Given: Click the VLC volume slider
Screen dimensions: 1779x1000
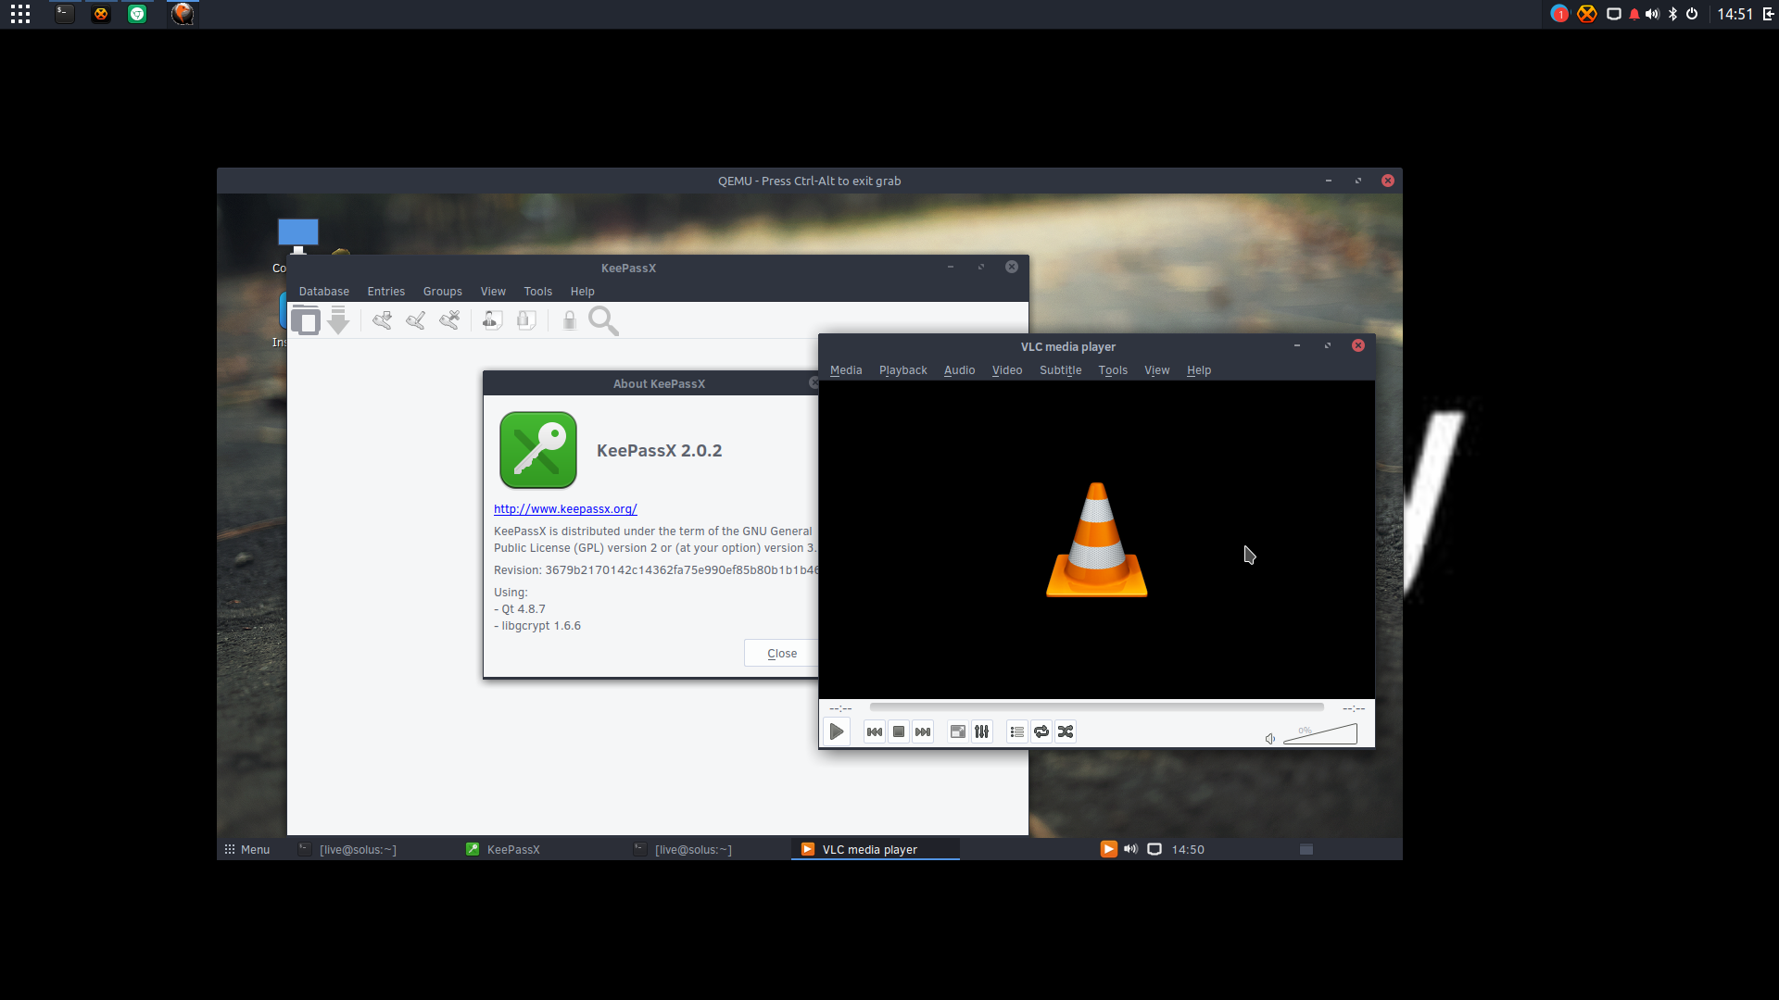Looking at the screenshot, I should point(1320,734).
